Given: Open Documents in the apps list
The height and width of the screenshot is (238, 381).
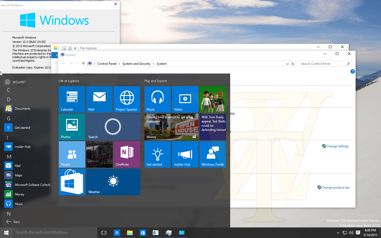Looking at the screenshot, I should click(x=29, y=109).
